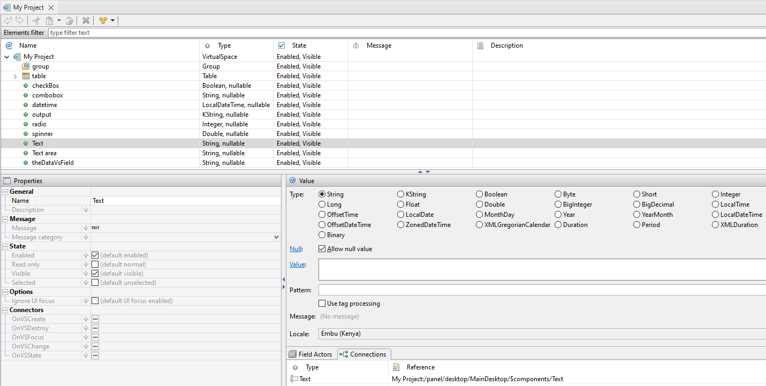Open the Locale dropdown showing Embu (Kenya)

click(542, 334)
